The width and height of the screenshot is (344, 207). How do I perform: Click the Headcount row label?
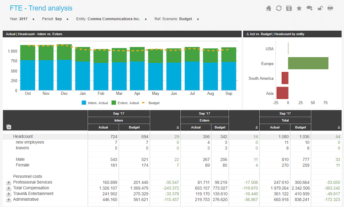pos(23,136)
